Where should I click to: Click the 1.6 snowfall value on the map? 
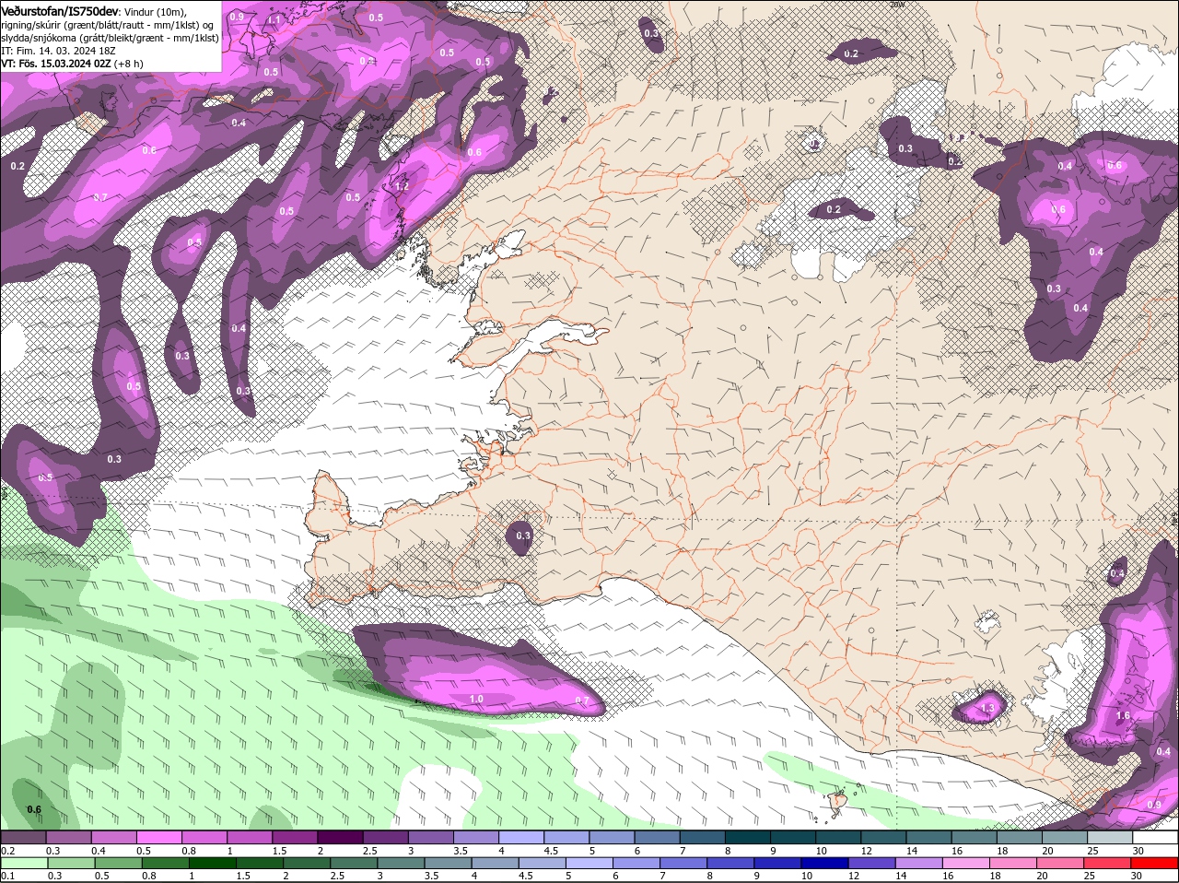tap(1123, 715)
